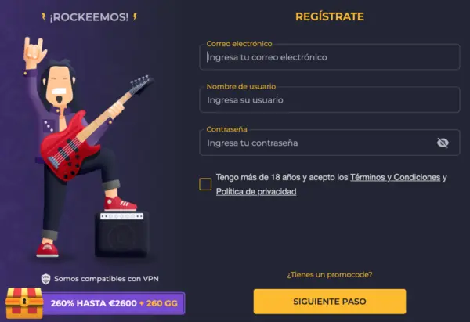Image resolution: width=470 pixels, height=322 pixels.
Task: Focus the Nombre de usuario input field
Action: [x=330, y=99]
